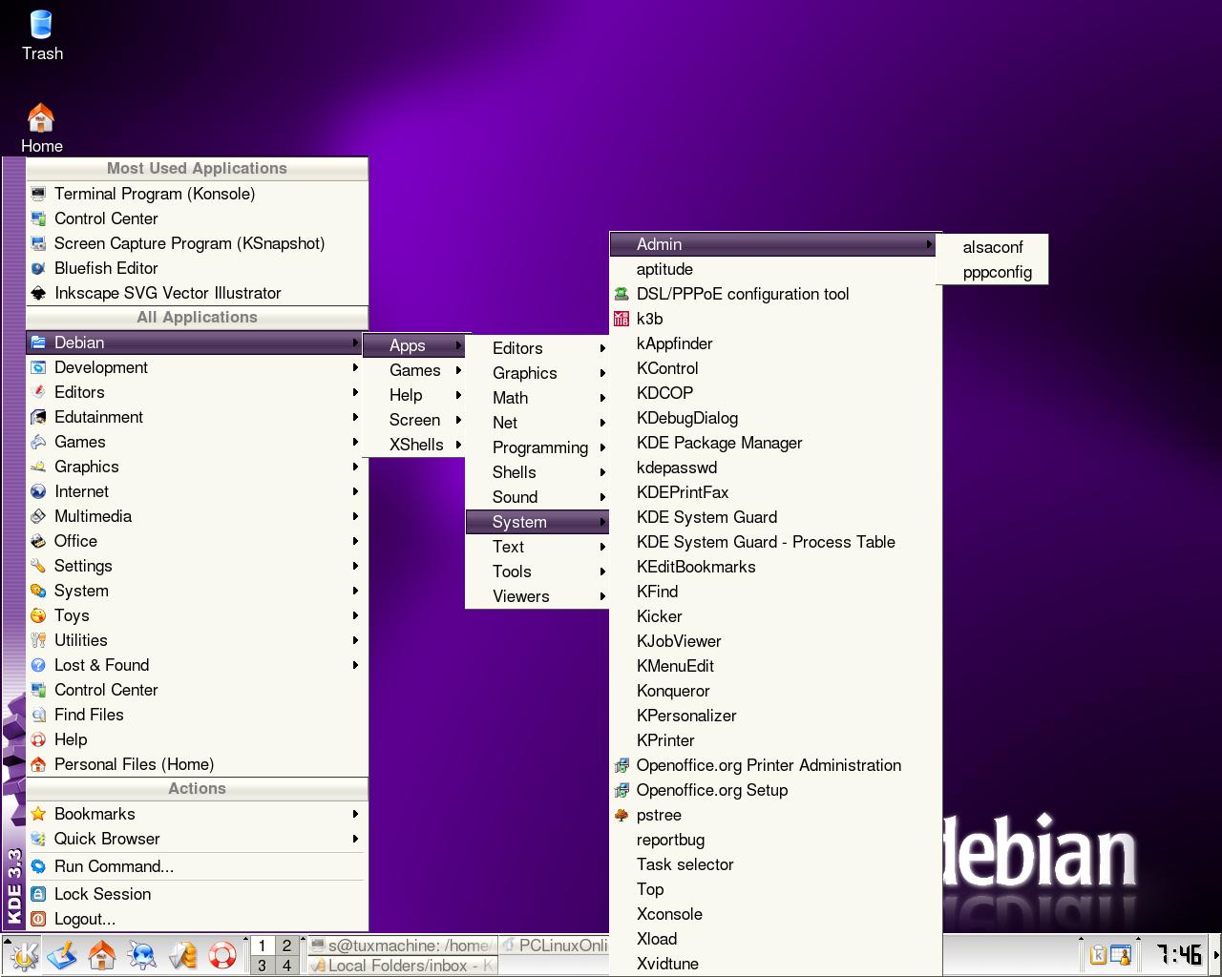
Task: Expand the Settings submenu
Action: point(197,566)
